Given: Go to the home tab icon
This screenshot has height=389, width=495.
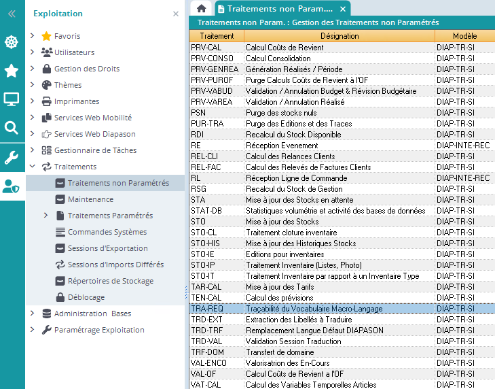Looking at the screenshot, I should pos(201,9).
